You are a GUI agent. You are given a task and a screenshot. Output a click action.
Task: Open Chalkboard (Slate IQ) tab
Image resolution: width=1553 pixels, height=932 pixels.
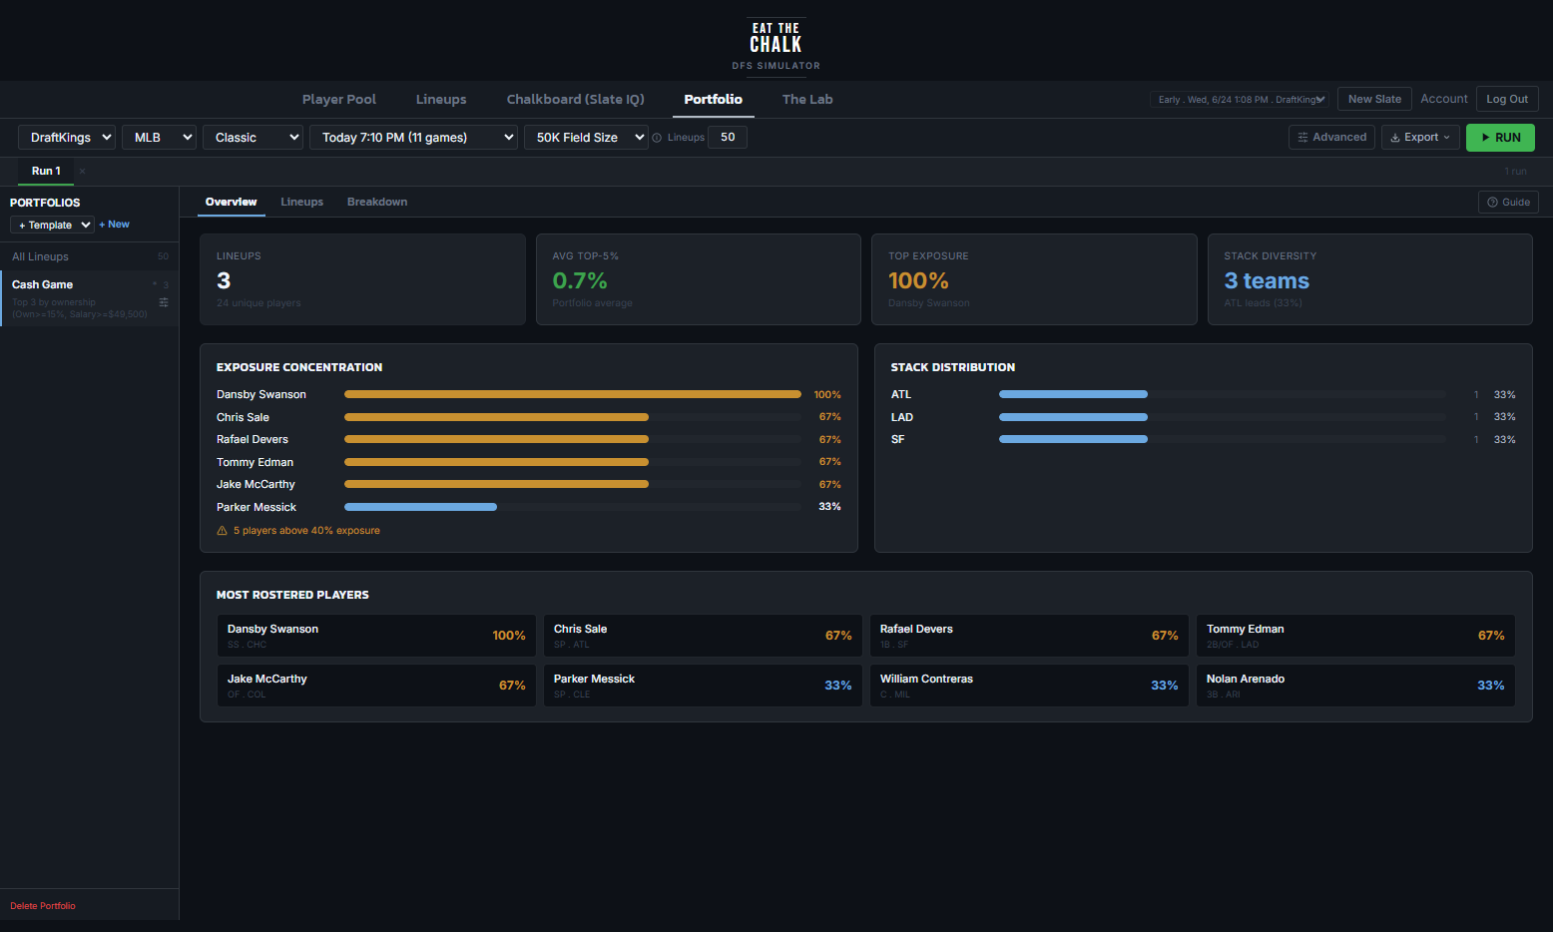click(x=576, y=100)
